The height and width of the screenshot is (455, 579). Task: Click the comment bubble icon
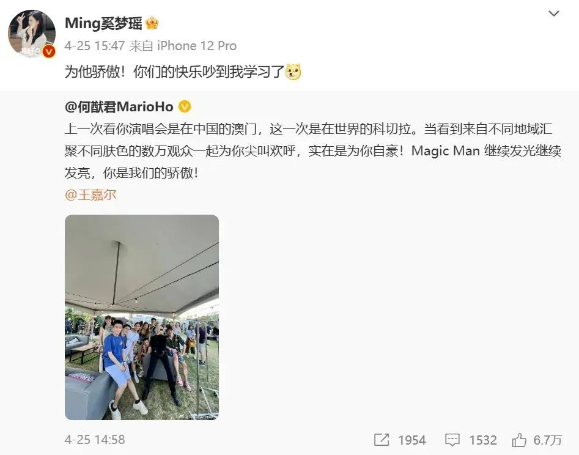[452, 440]
